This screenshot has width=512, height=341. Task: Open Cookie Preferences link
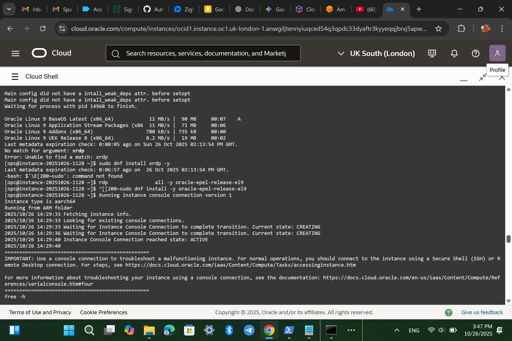pos(104,312)
